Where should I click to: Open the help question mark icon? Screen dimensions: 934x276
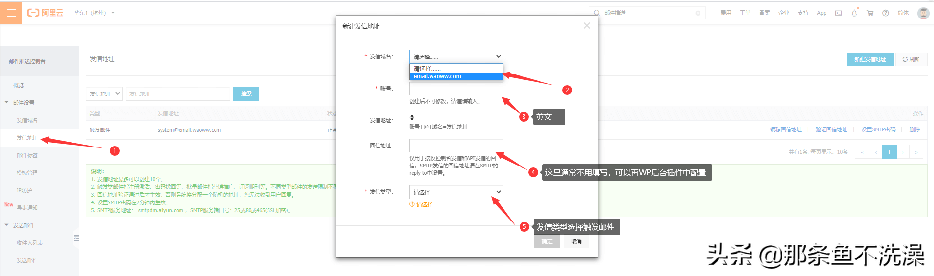click(x=886, y=13)
